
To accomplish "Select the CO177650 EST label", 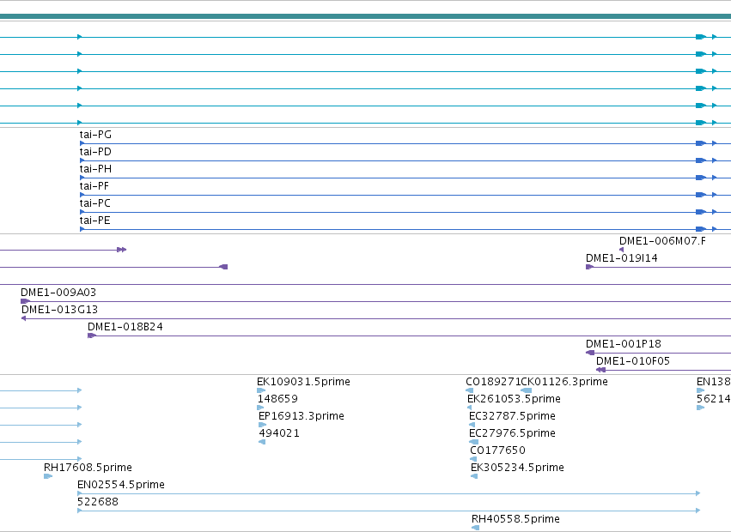I will coord(498,450).
